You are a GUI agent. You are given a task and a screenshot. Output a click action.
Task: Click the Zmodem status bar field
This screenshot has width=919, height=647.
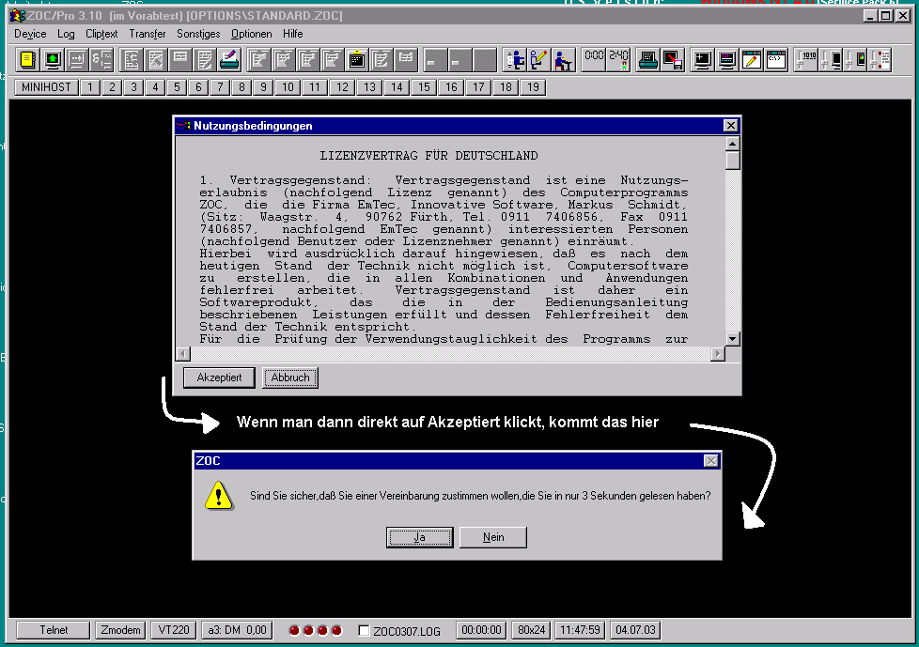[x=120, y=630]
